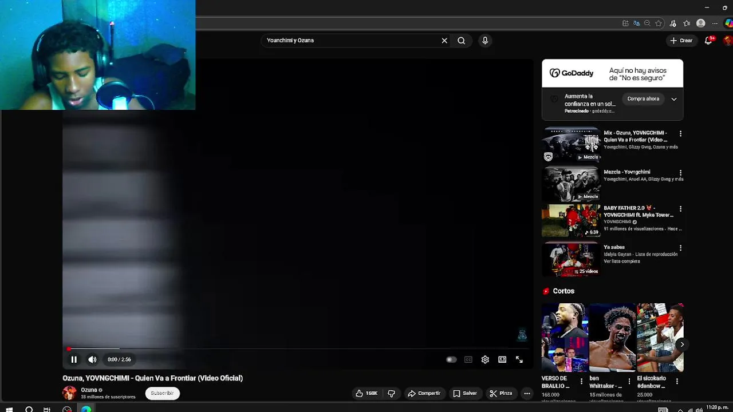Click the browser app install icon
Image resolution: width=733 pixels, height=412 pixels.
[625, 23]
